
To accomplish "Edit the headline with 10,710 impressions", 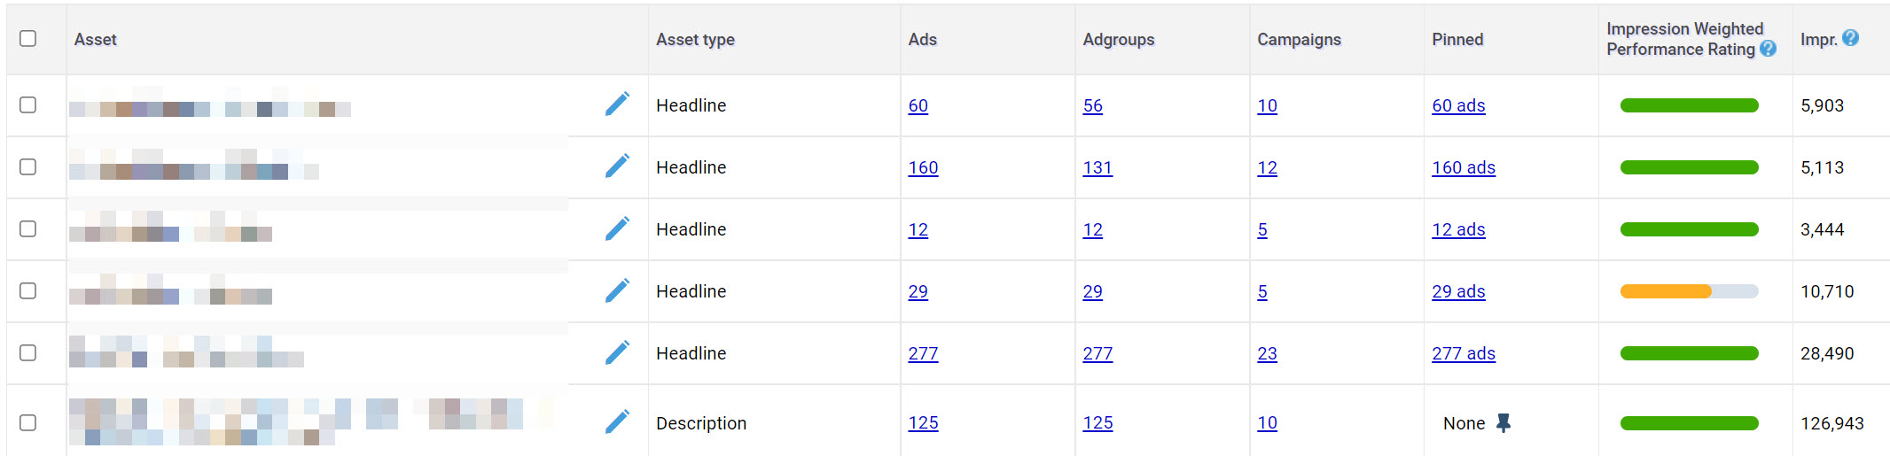I will tap(617, 290).
